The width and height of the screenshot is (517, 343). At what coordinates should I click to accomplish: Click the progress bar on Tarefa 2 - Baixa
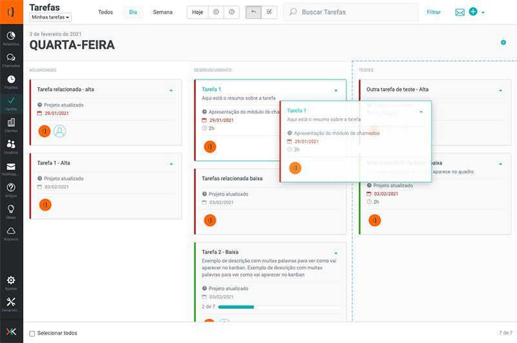(x=279, y=307)
